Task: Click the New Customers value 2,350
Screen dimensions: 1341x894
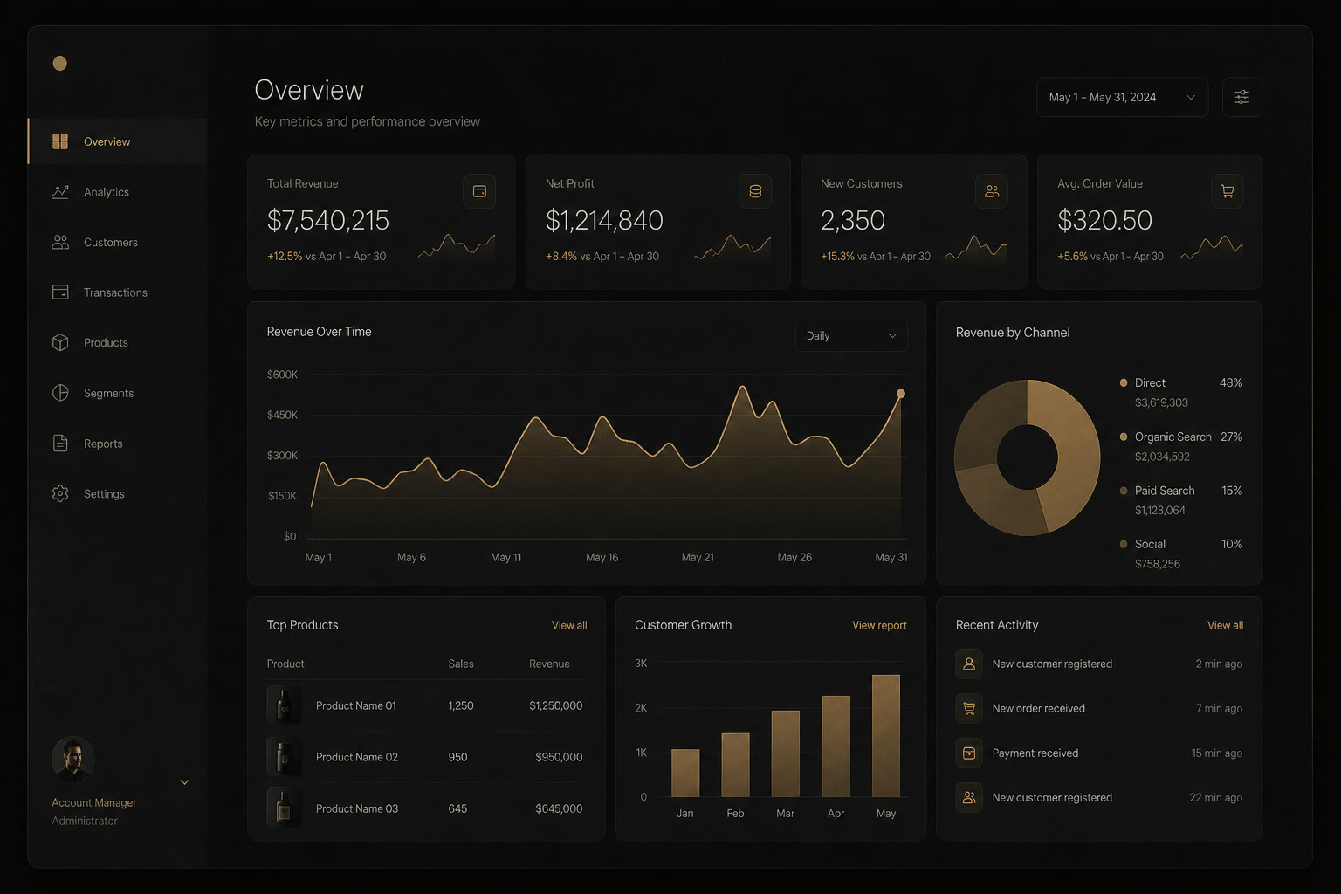Action: click(x=853, y=221)
